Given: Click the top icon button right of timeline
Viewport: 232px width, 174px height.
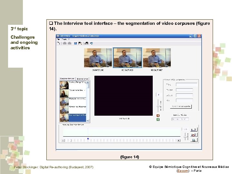Looking at the screenshot, I should (x=194, y=130).
